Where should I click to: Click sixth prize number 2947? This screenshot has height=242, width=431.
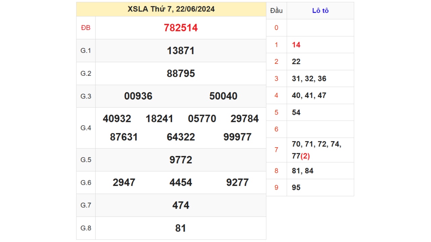pyautogui.click(x=124, y=183)
